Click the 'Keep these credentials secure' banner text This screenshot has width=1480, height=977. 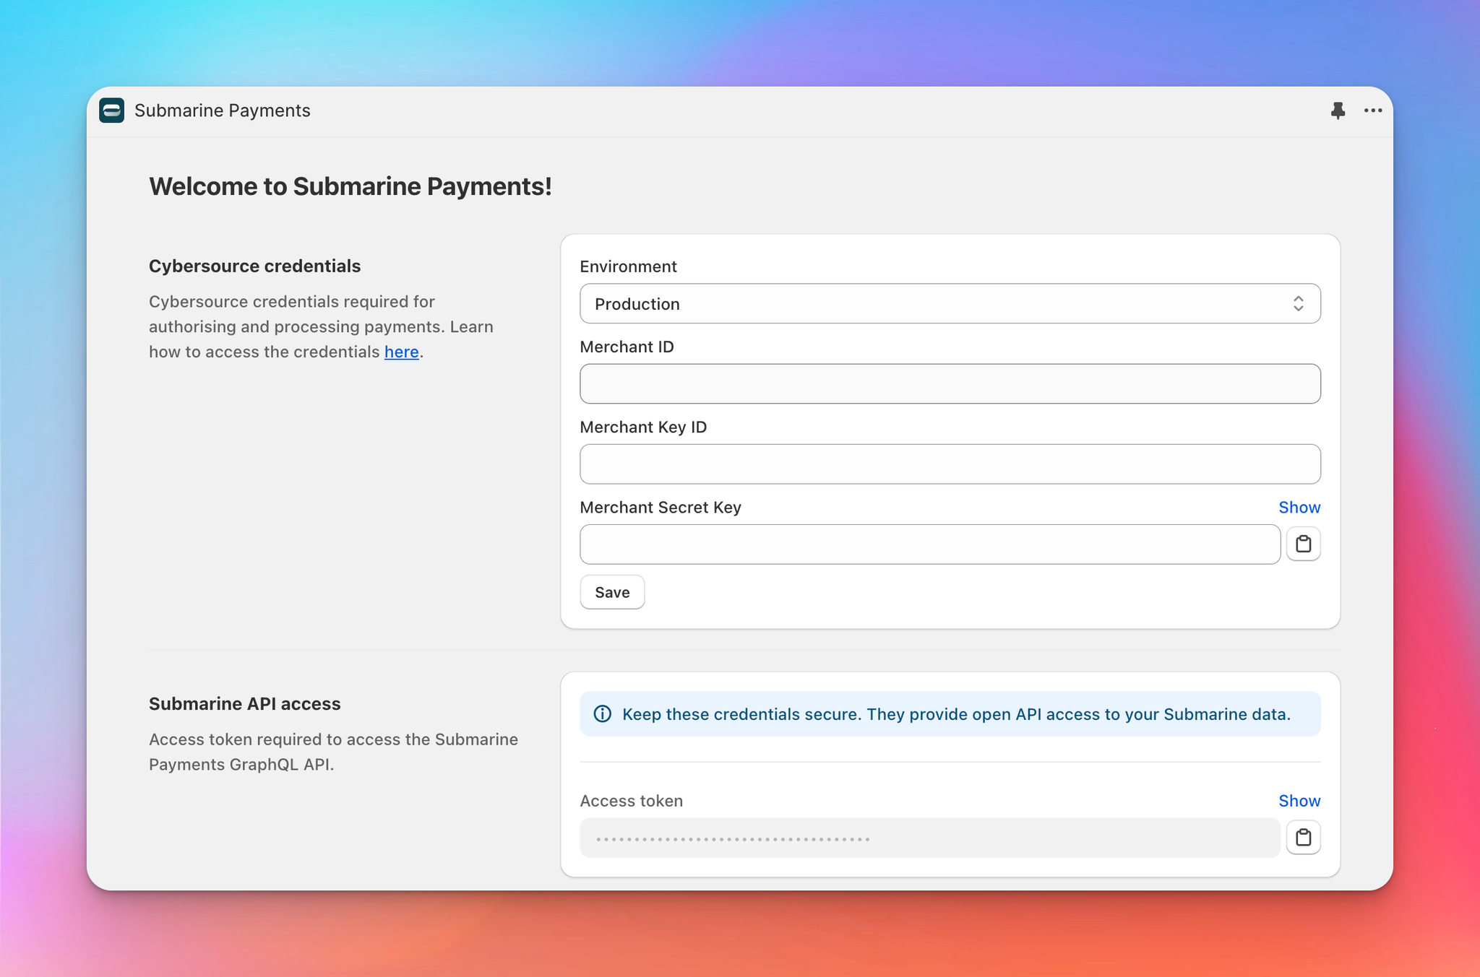point(956,714)
